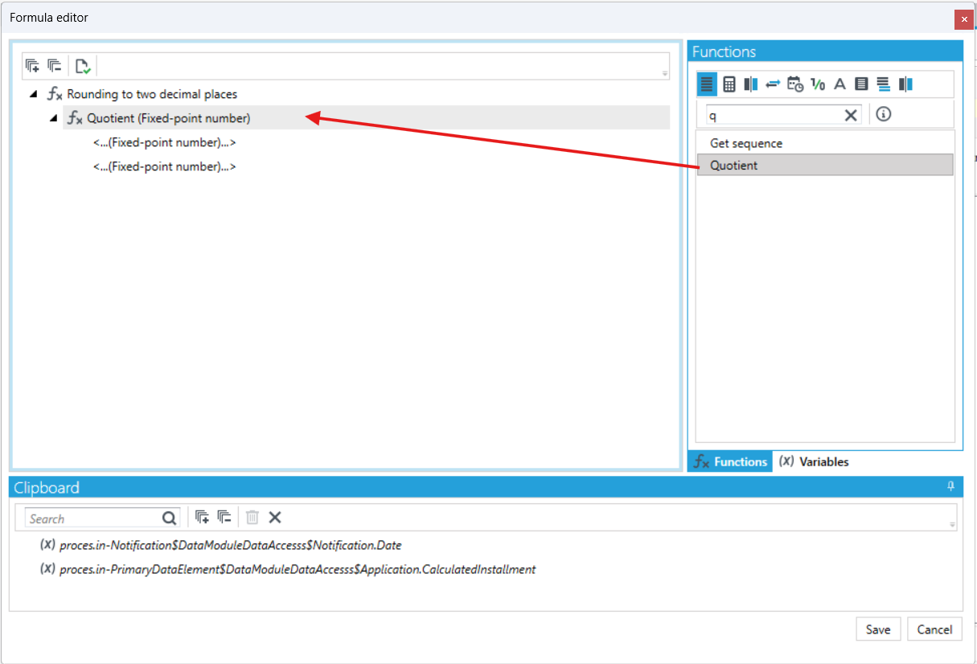Select 'Rounding to two decimal places' tree row

152,94
